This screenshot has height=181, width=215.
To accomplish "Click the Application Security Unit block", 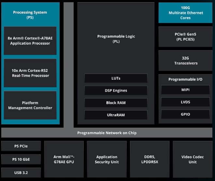I will coord(107,159).
